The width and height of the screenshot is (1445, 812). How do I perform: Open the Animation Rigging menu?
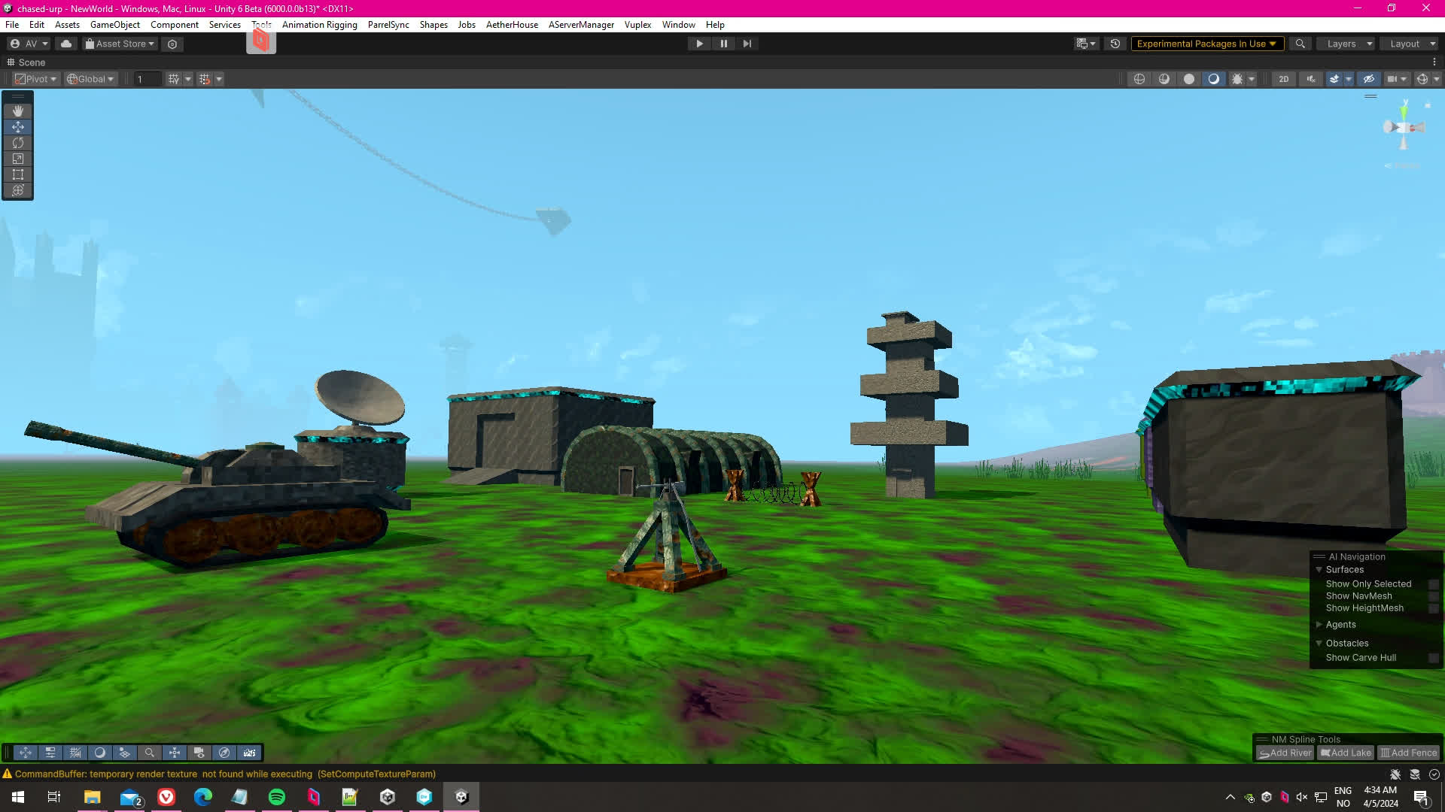pyautogui.click(x=319, y=25)
